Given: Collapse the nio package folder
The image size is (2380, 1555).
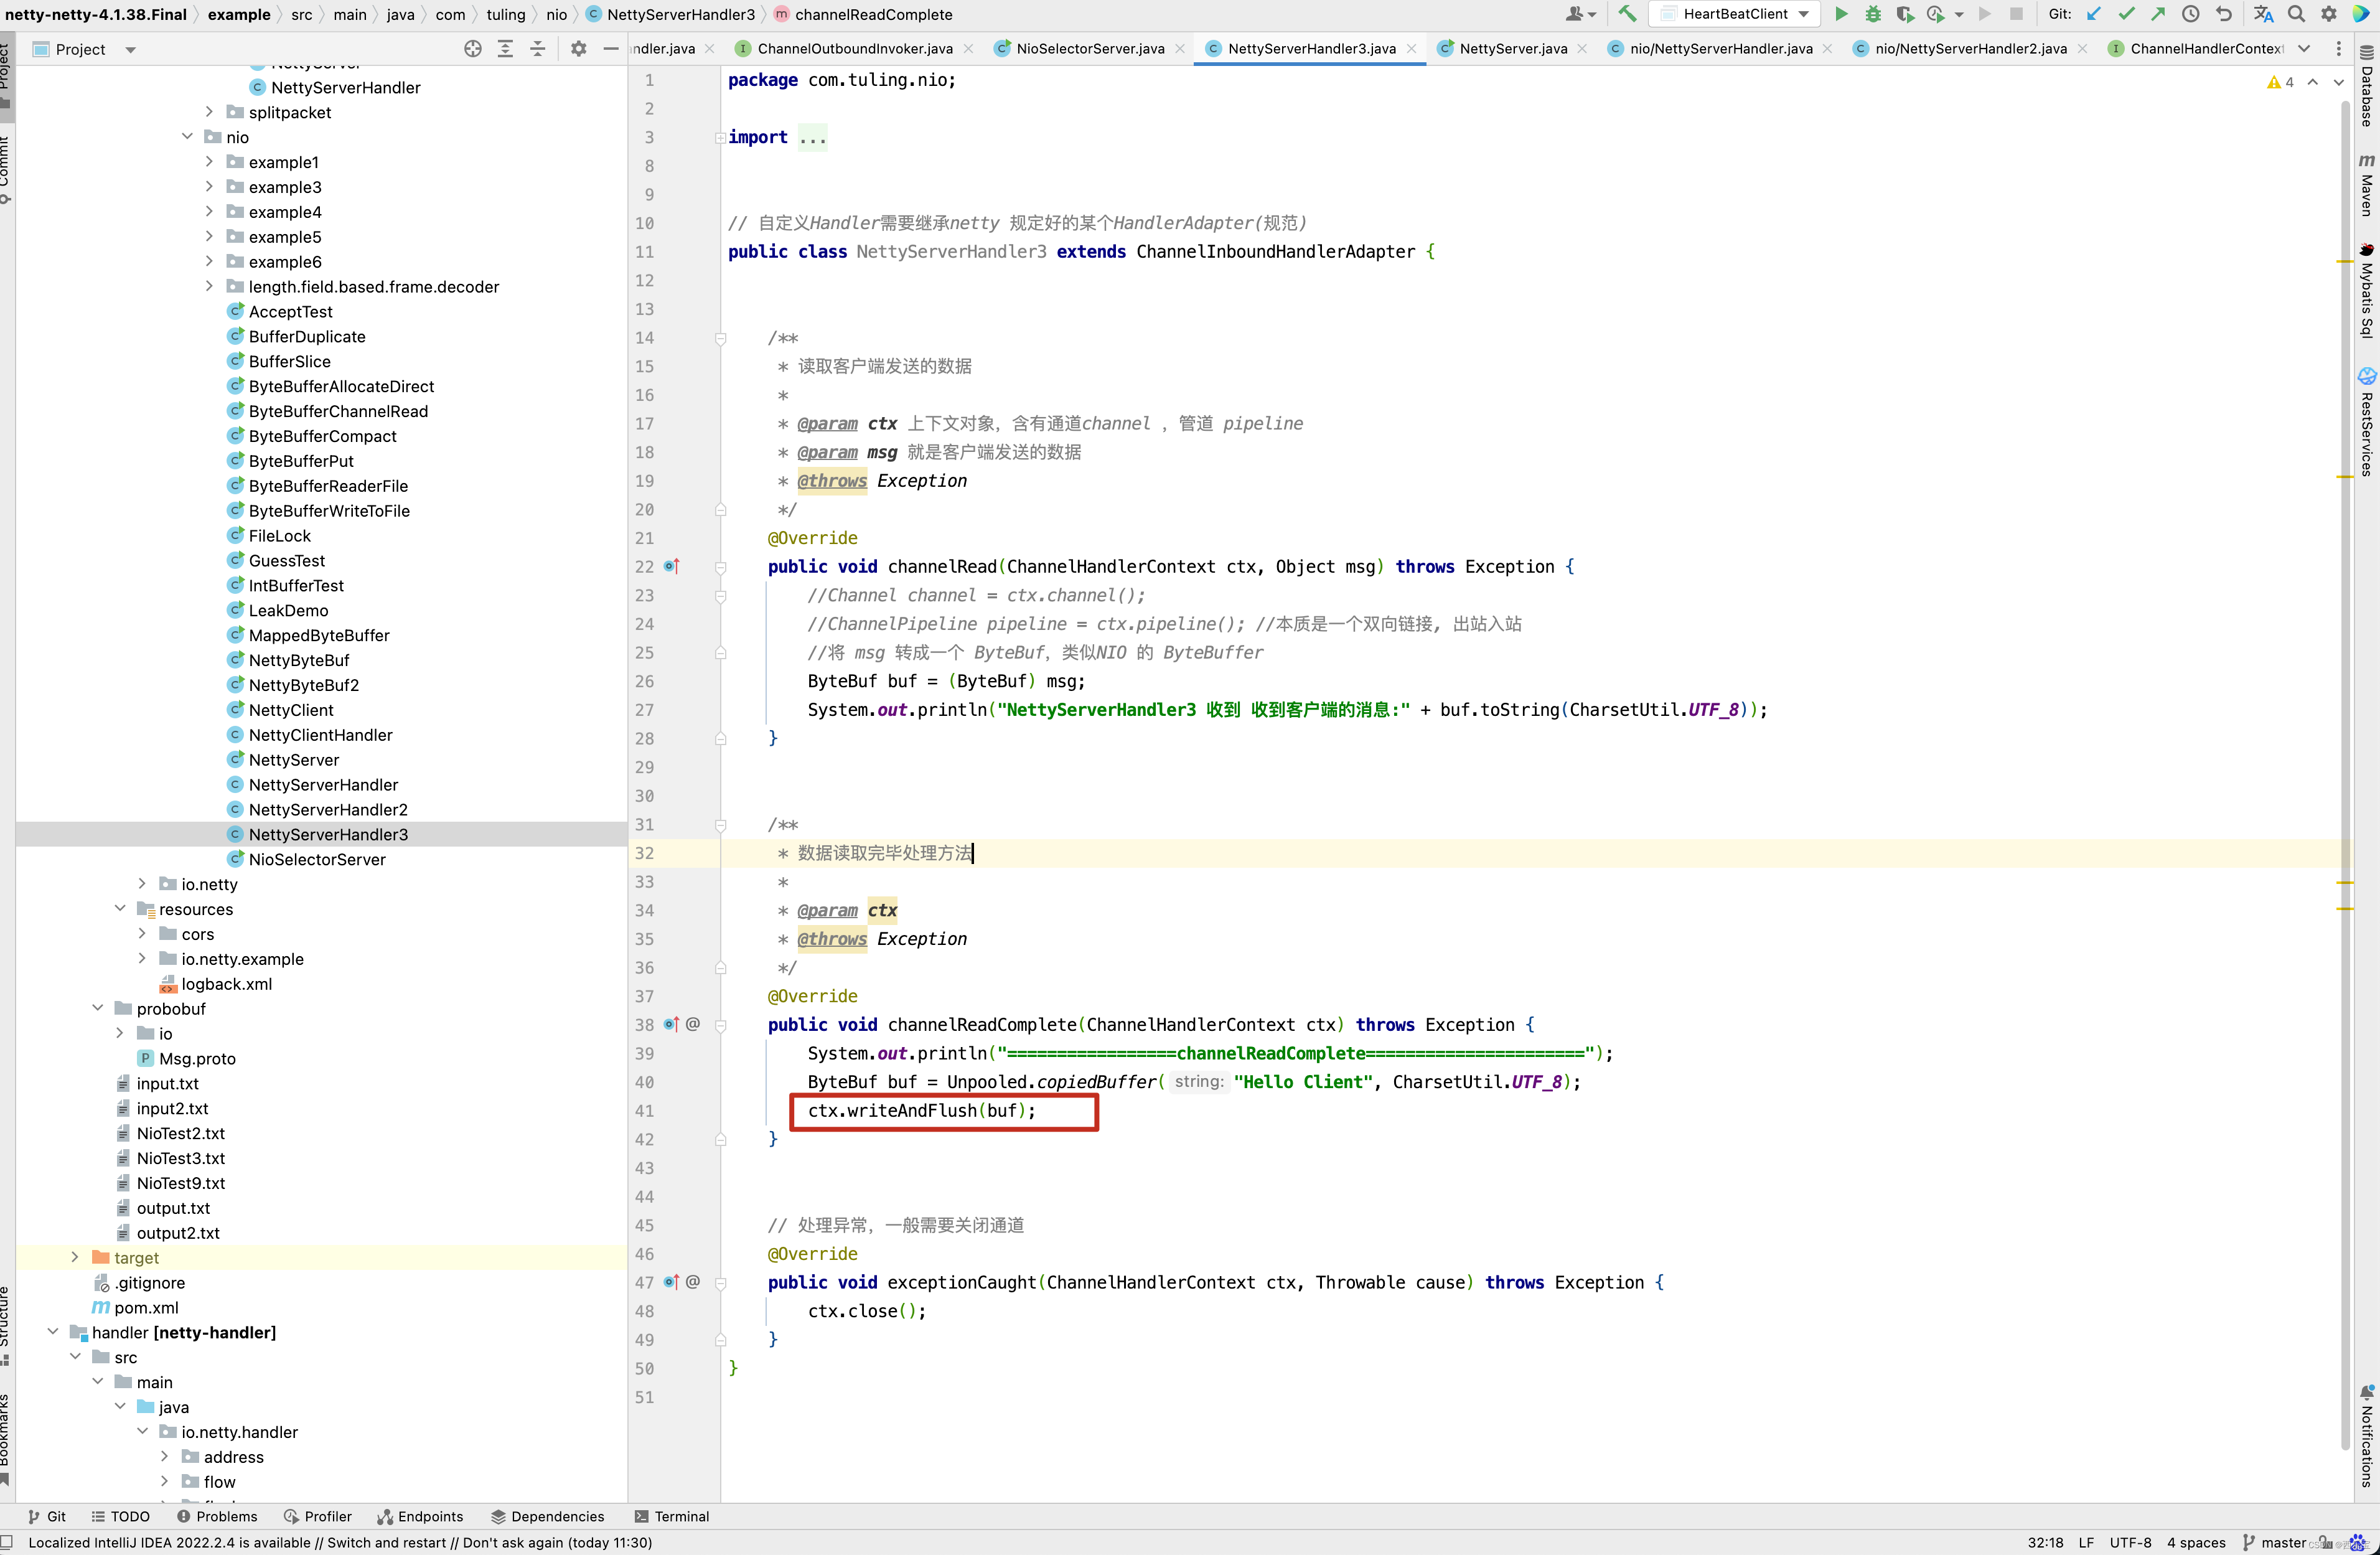Looking at the screenshot, I should click(187, 137).
